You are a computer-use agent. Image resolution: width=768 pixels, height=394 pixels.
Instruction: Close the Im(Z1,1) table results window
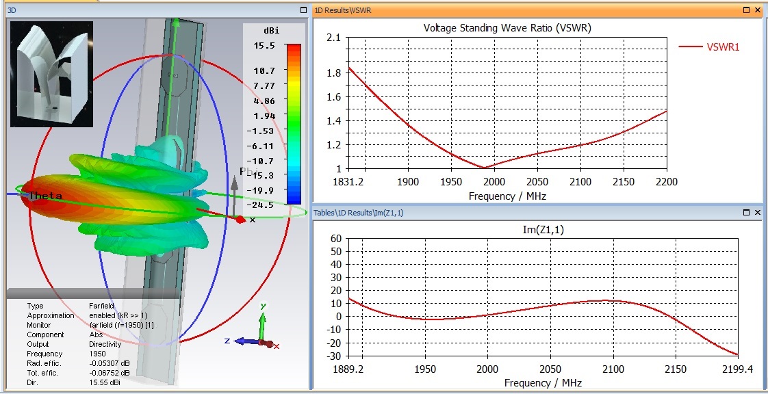click(x=757, y=213)
